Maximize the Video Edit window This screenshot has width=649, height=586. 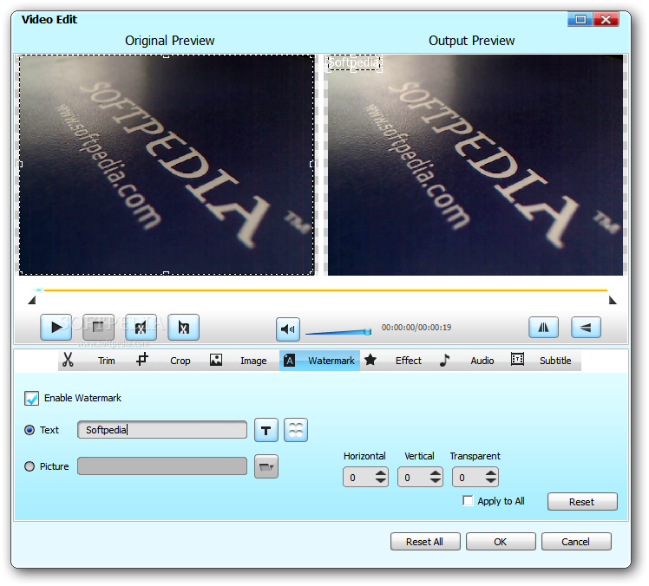(580, 19)
